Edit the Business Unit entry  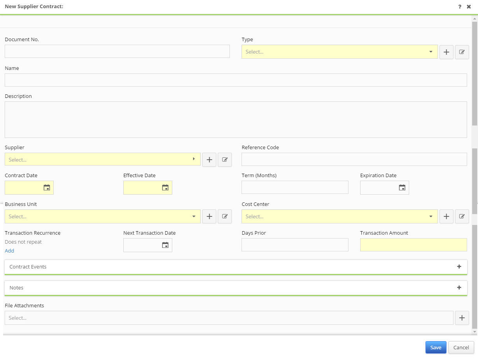[x=225, y=216]
